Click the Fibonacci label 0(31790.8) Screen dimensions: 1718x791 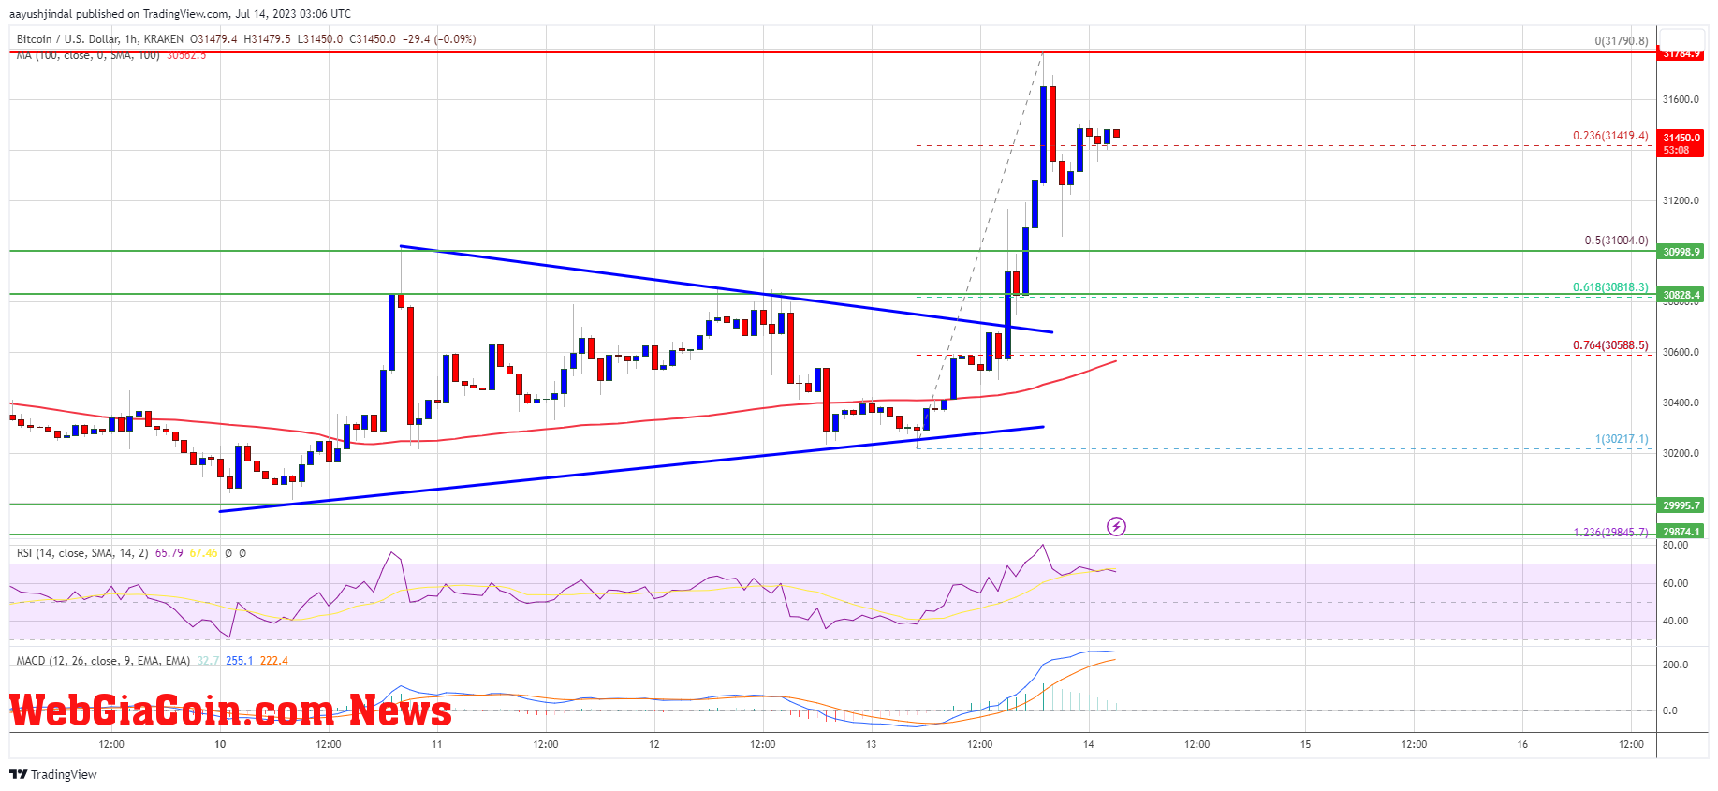tap(1622, 41)
